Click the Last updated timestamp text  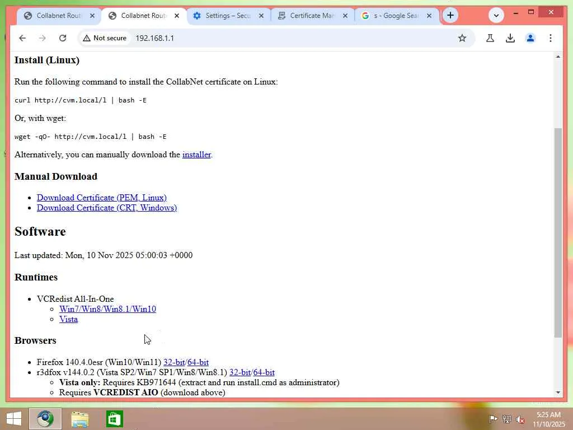[104, 255]
